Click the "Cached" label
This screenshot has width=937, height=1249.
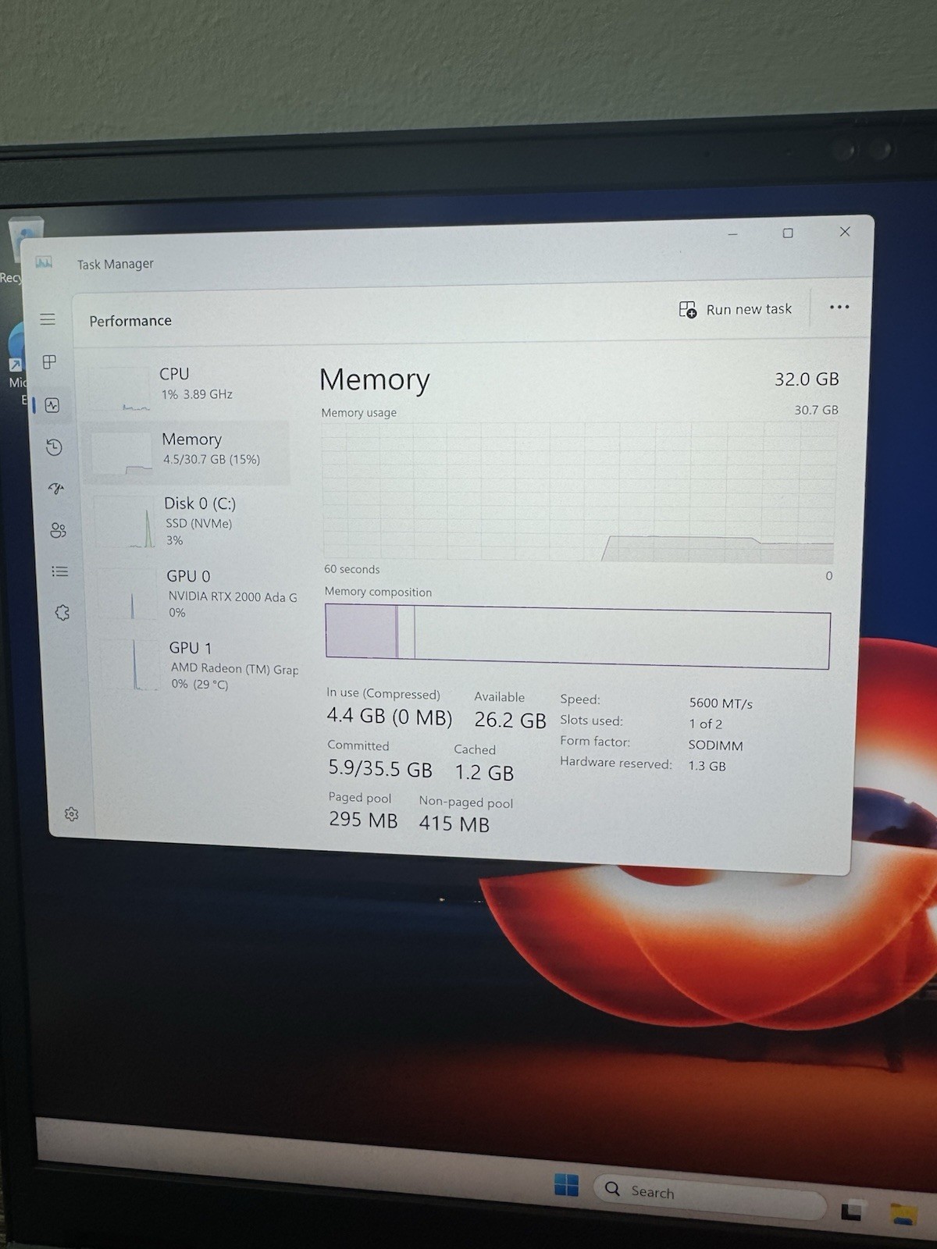pyautogui.click(x=475, y=749)
